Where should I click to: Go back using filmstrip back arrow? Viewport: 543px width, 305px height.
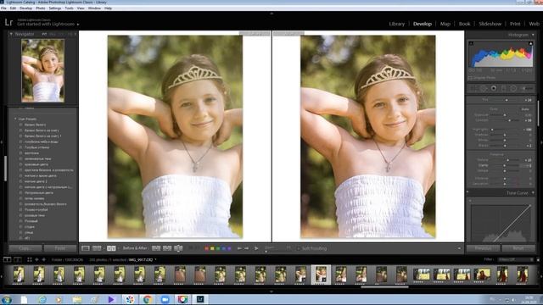tap(36, 259)
